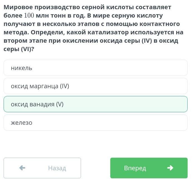Click the word Определи in the question
Screen dimensions: 196x187
click(48, 32)
